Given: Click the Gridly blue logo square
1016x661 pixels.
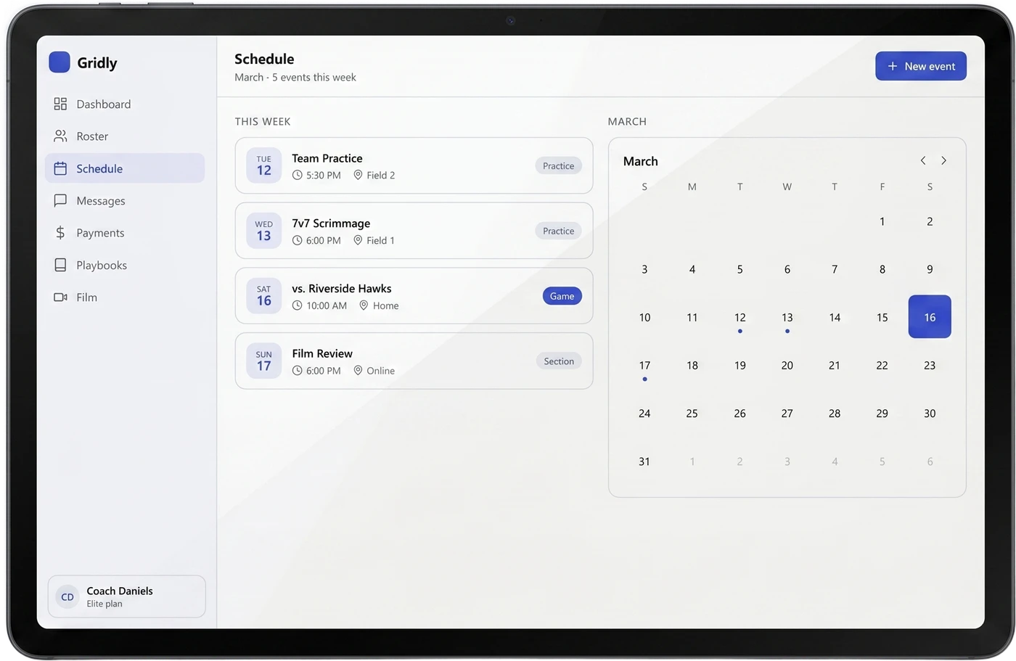Looking at the screenshot, I should pos(60,62).
